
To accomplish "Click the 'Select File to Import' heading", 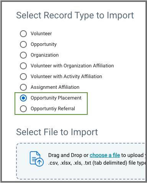I will pyautogui.click(x=57, y=132).
